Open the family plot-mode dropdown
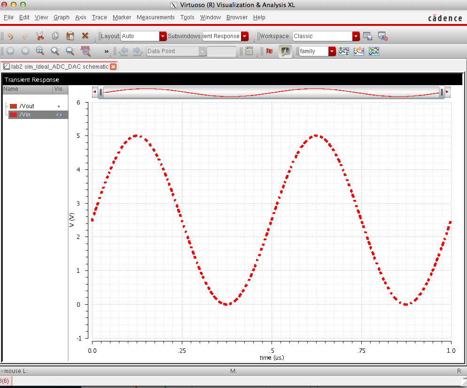The image size is (467, 388). point(332,51)
